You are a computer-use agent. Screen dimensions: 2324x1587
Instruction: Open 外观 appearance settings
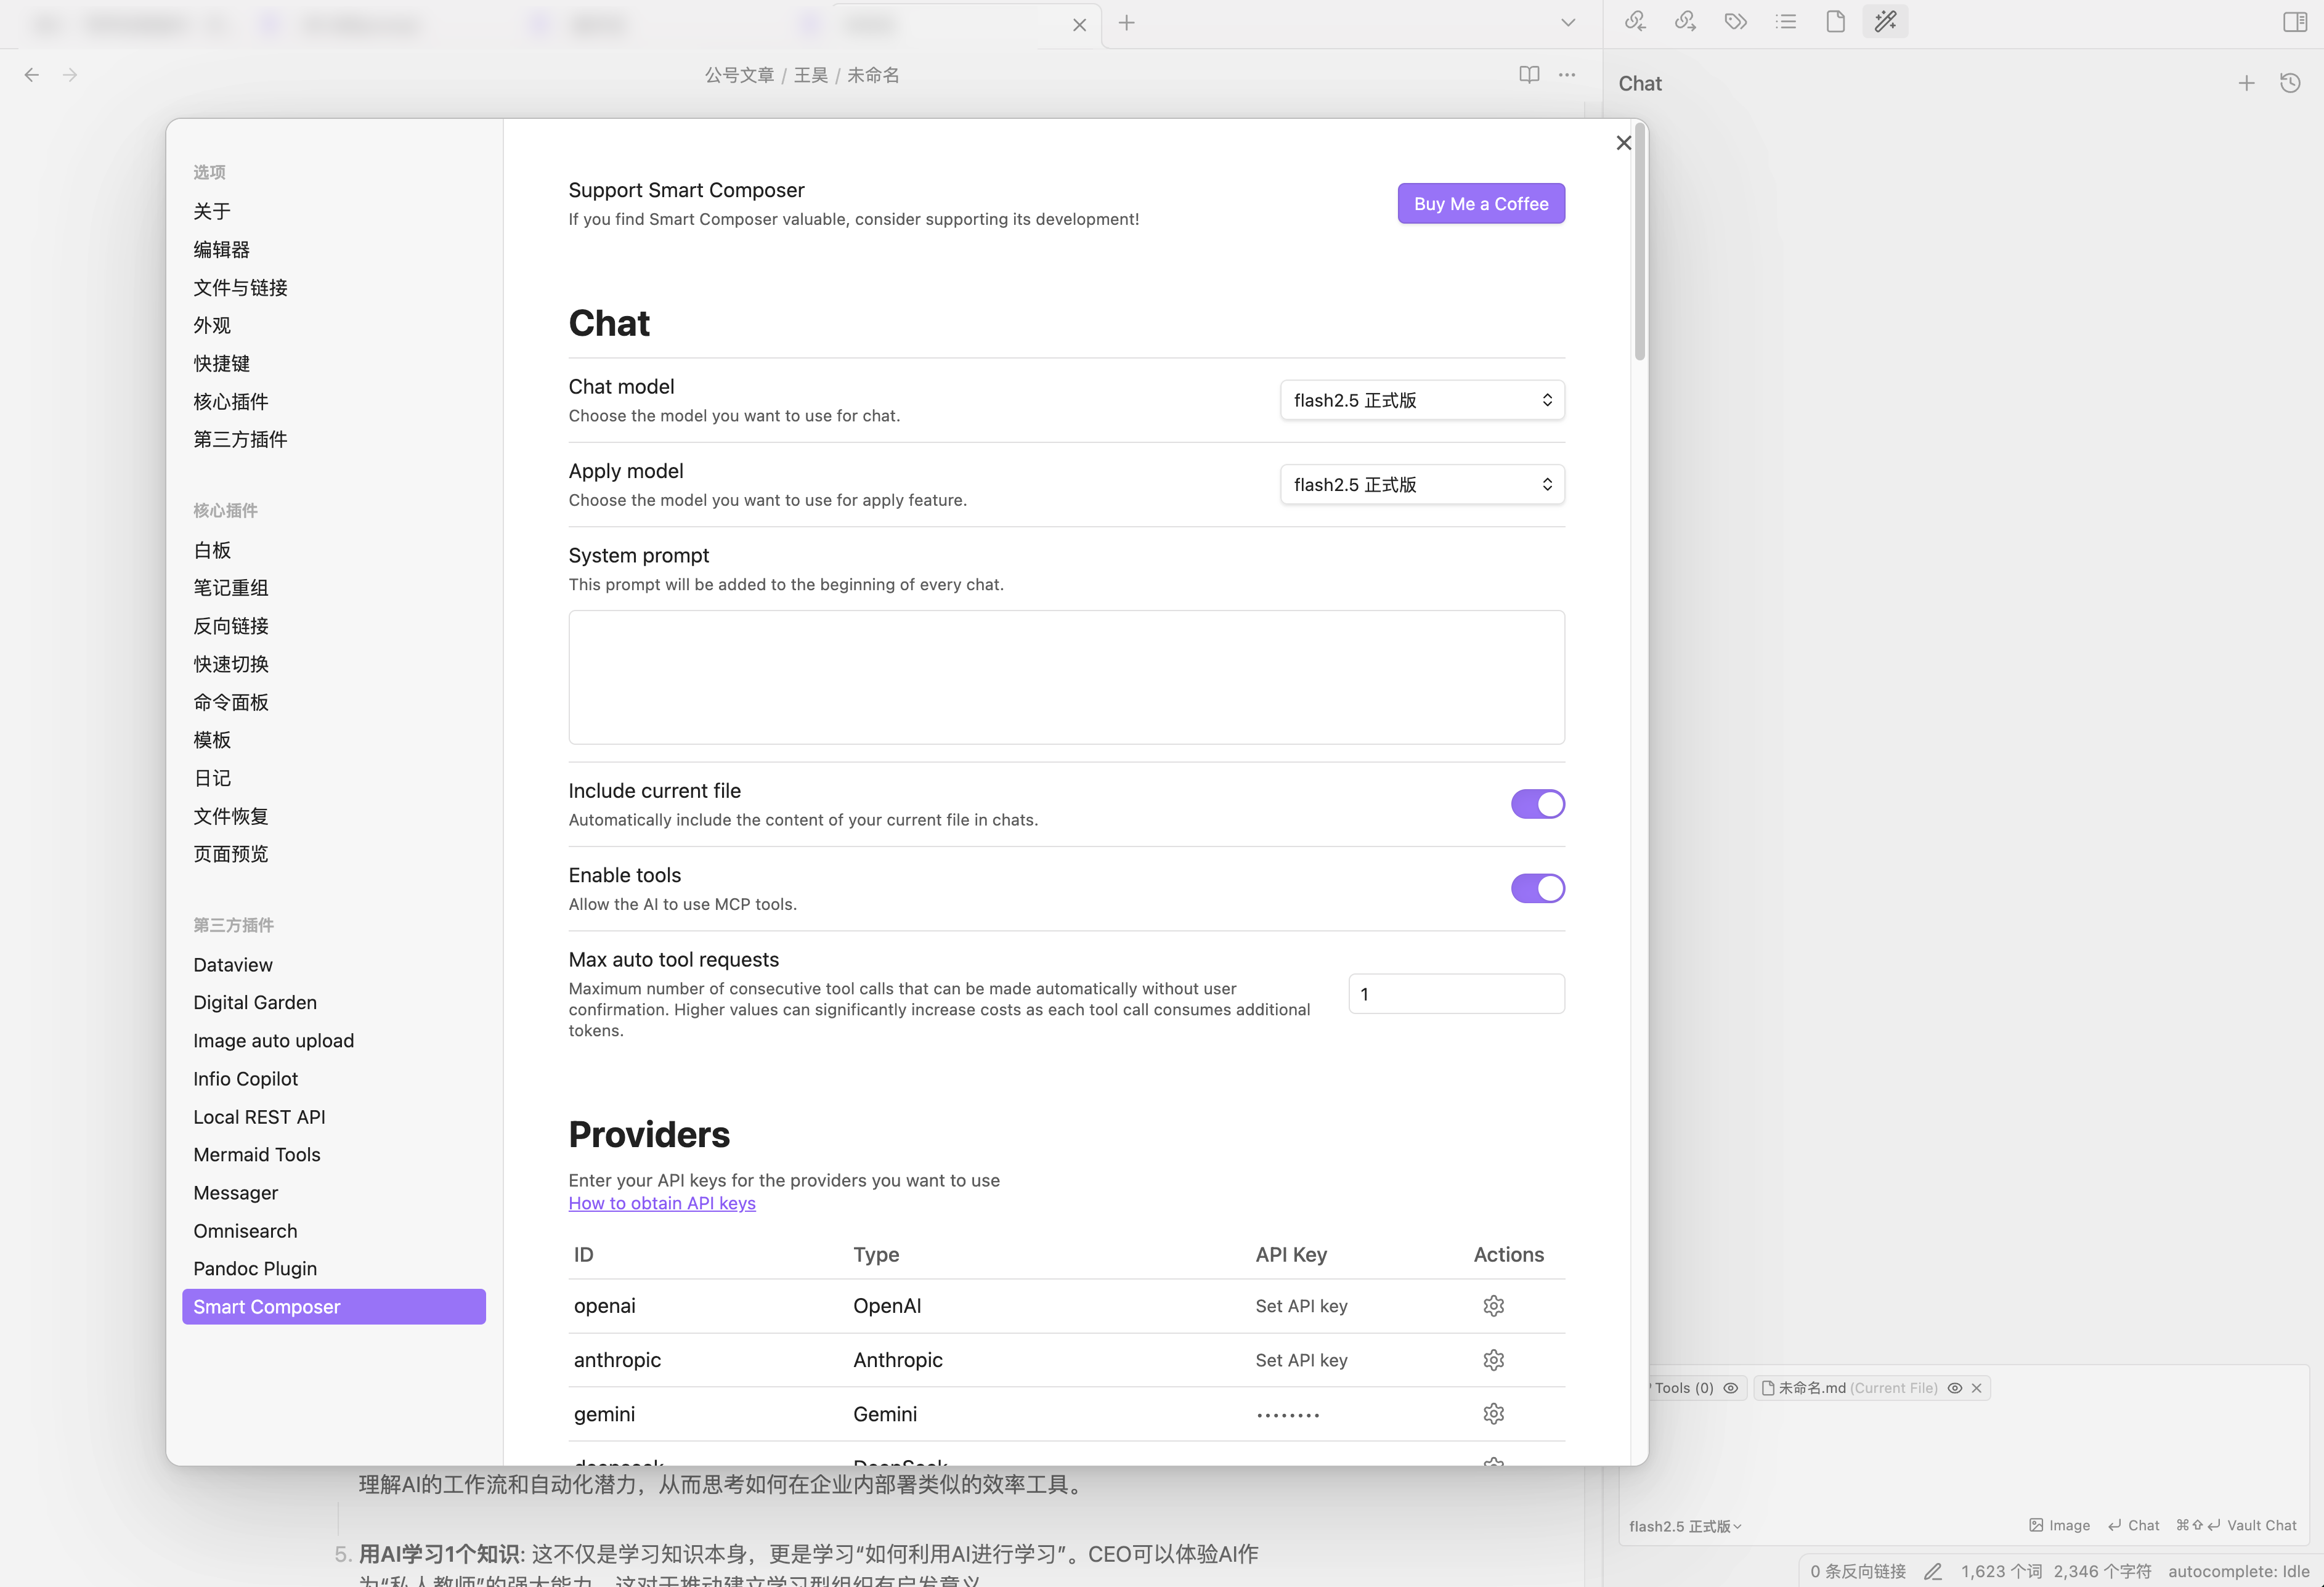(212, 326)
